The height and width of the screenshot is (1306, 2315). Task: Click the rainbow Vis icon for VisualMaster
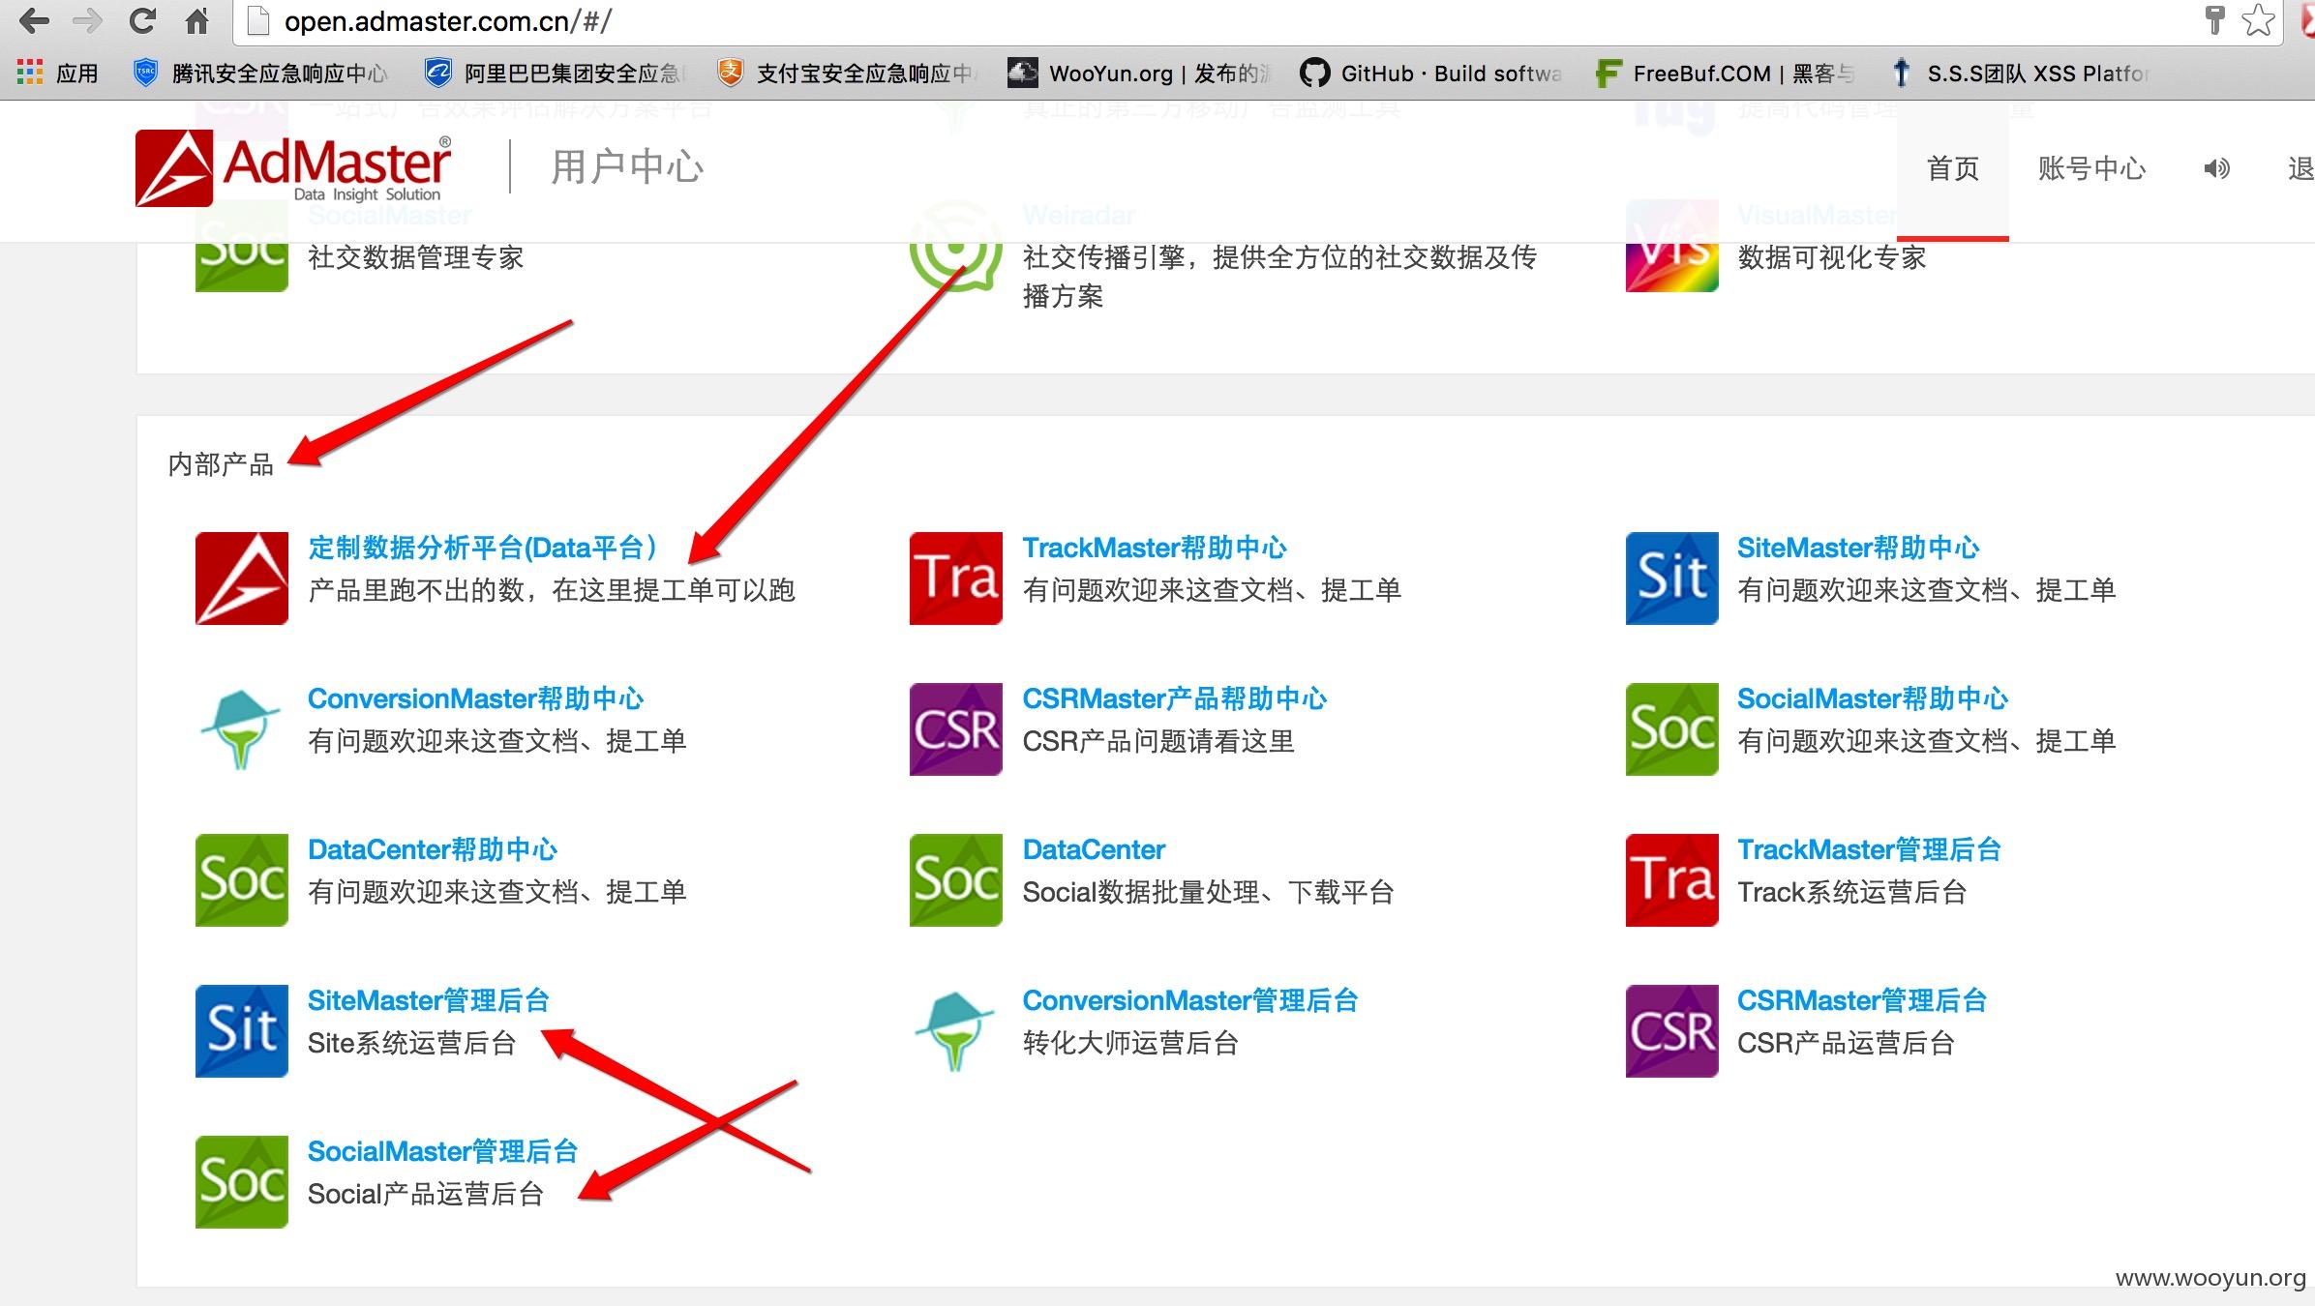coord(1672,246)
